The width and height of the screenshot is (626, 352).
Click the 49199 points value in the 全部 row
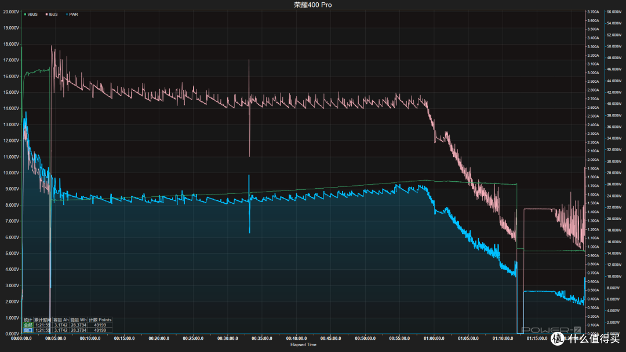tap(100, 325)
